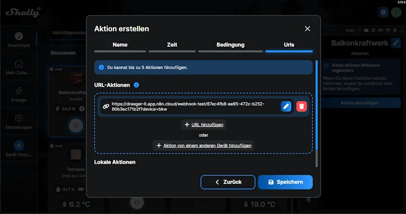
Task: Go to the Bedingung step tab
Action: (230, 47)
